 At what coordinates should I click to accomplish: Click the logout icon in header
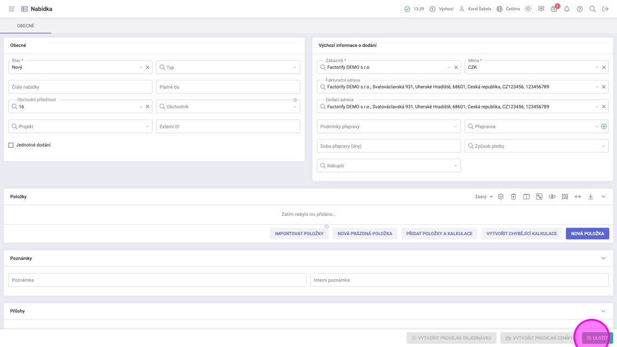(605, 9)
